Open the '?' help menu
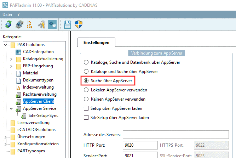This screenshot has width=236, height=158. [x=18, y=14]
